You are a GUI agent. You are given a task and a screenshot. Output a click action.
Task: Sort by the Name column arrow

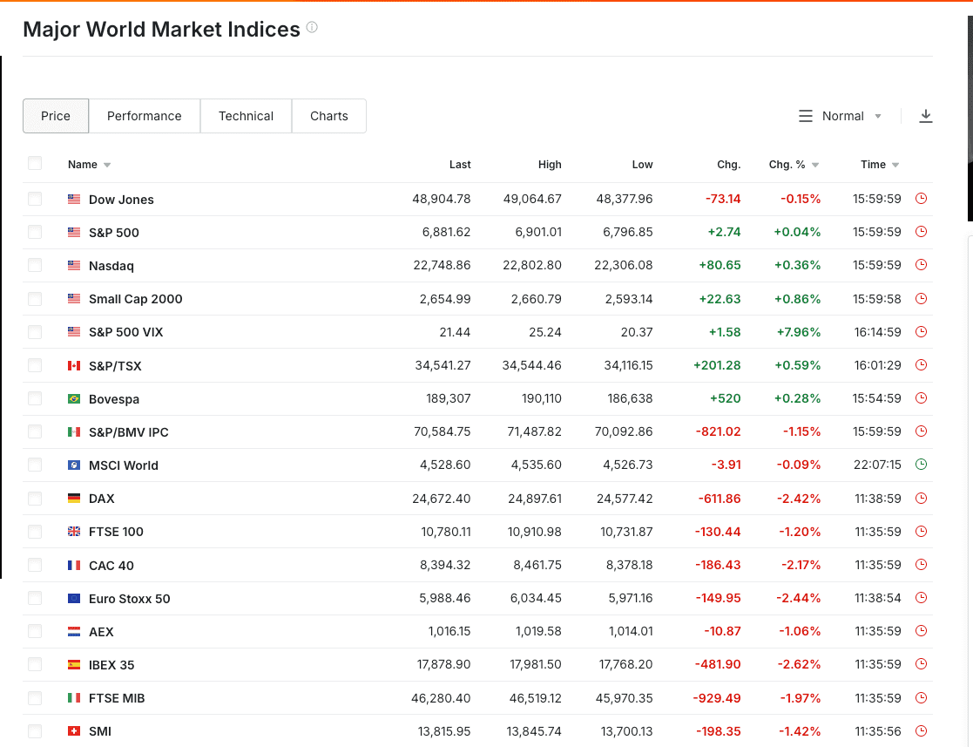click(x=106, y=165)
